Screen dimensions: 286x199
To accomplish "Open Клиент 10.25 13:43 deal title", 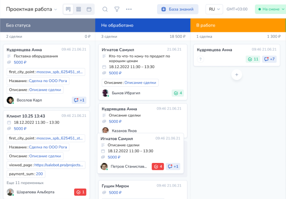I will (x=26, y=116).
